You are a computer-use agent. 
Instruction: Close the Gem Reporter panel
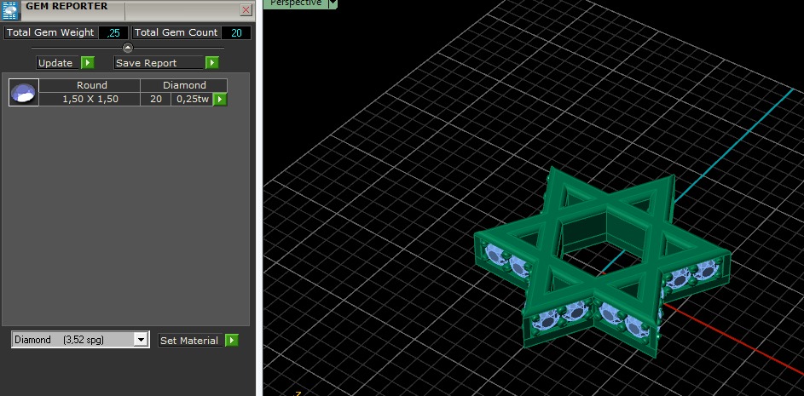coord(246,9)
